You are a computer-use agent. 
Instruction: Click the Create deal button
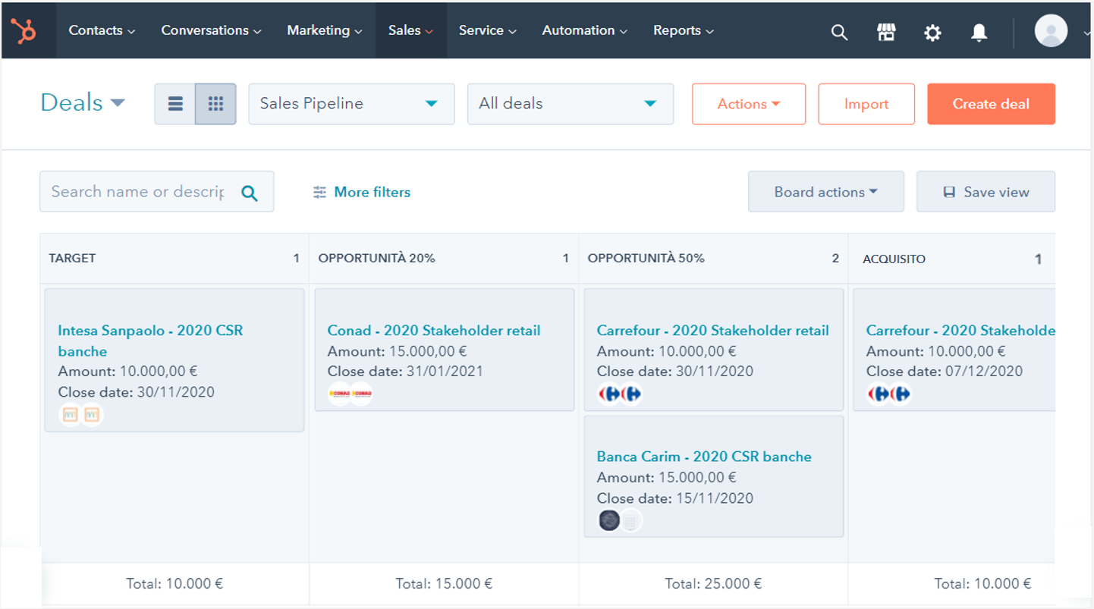coord(991,104)
